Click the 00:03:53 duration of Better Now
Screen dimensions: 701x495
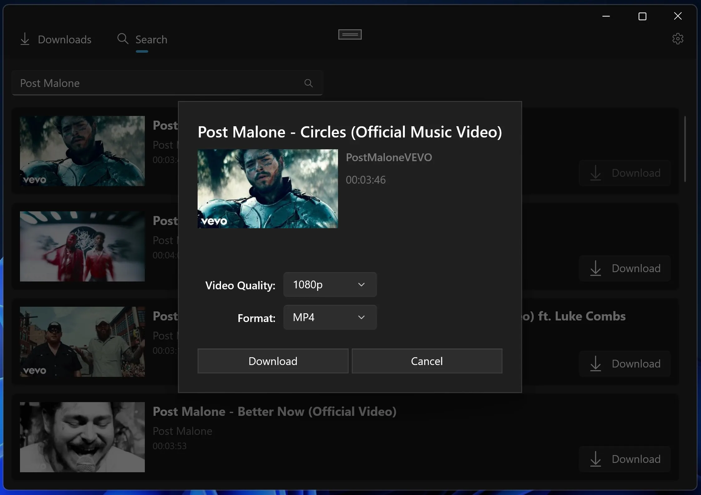click(x=169, y=446)
